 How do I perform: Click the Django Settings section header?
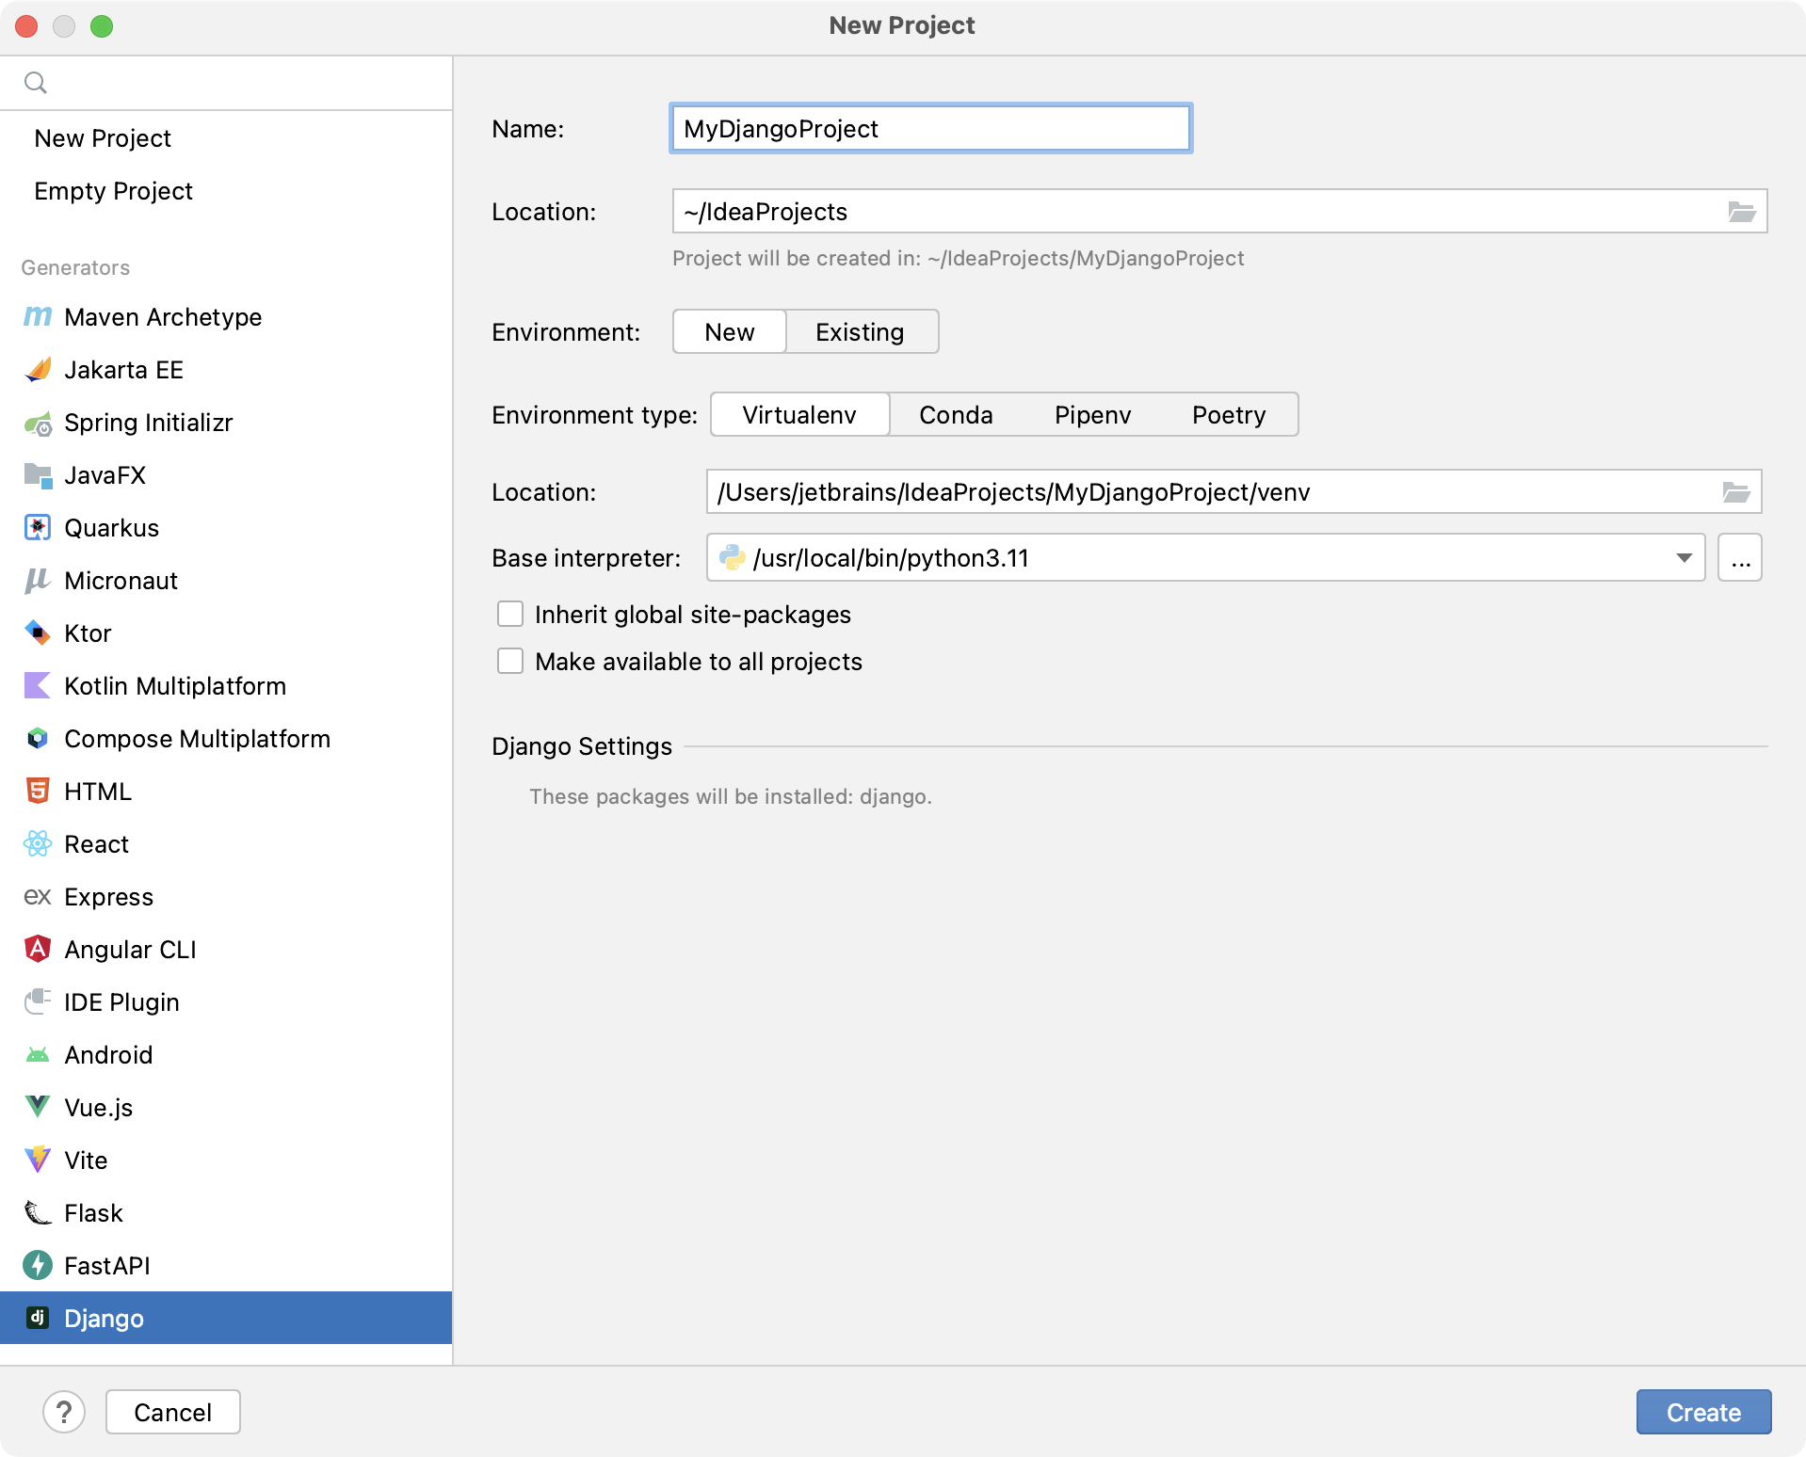(582, 746)
